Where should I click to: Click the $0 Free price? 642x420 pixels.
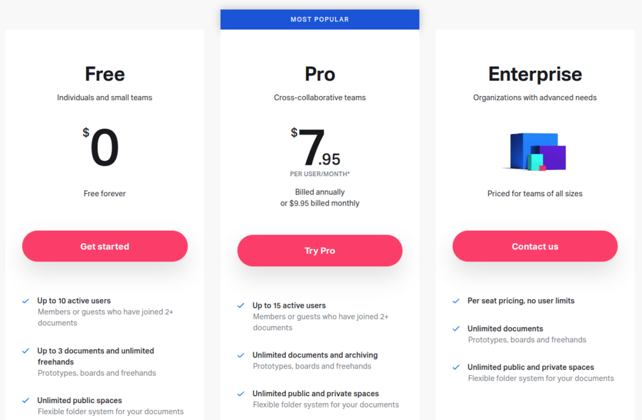(101, 147)
